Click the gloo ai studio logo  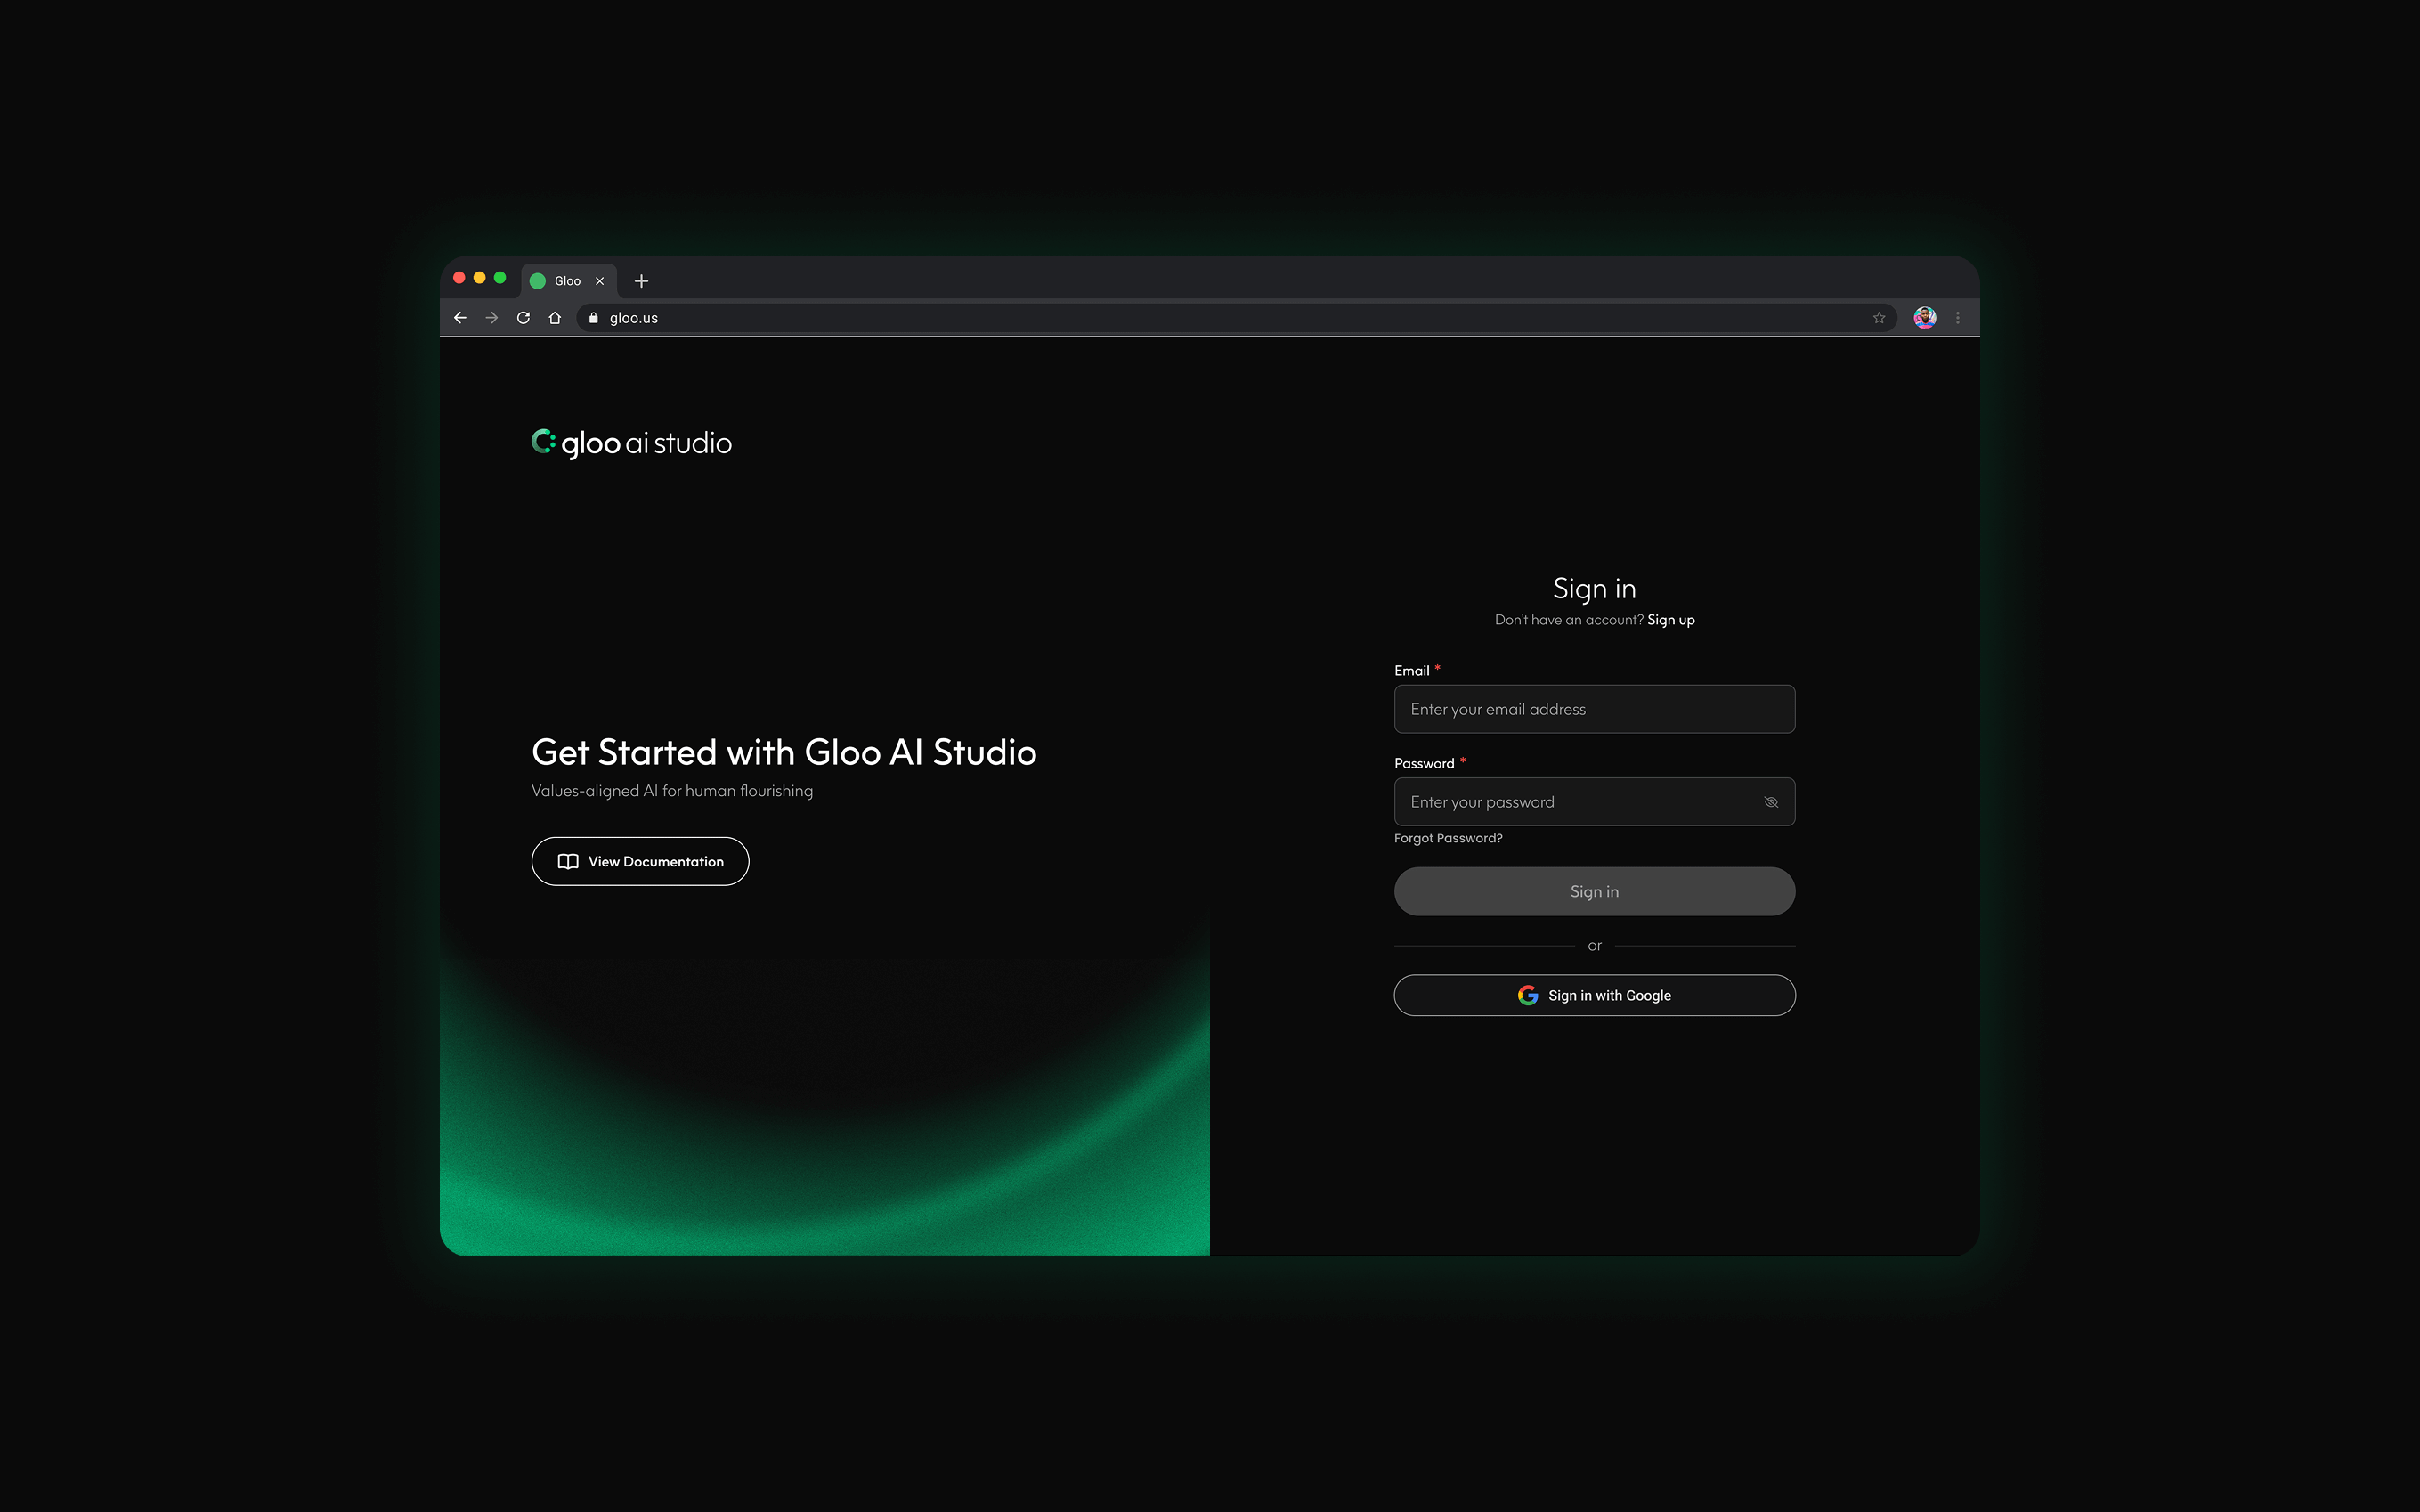pos(632,443)
